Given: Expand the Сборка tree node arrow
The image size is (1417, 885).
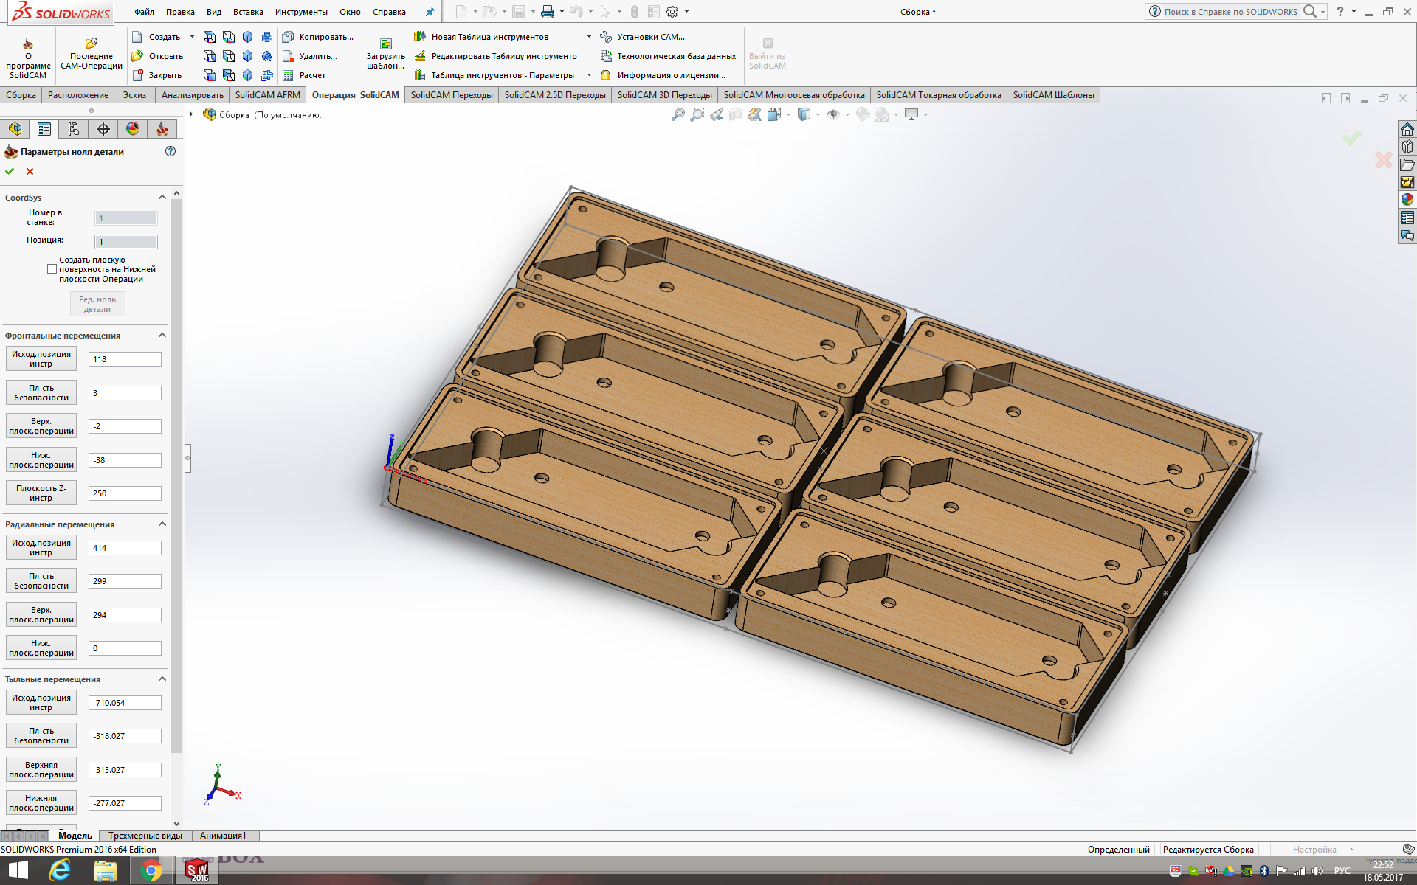Looking at the screenshot, I should point(191,114).
